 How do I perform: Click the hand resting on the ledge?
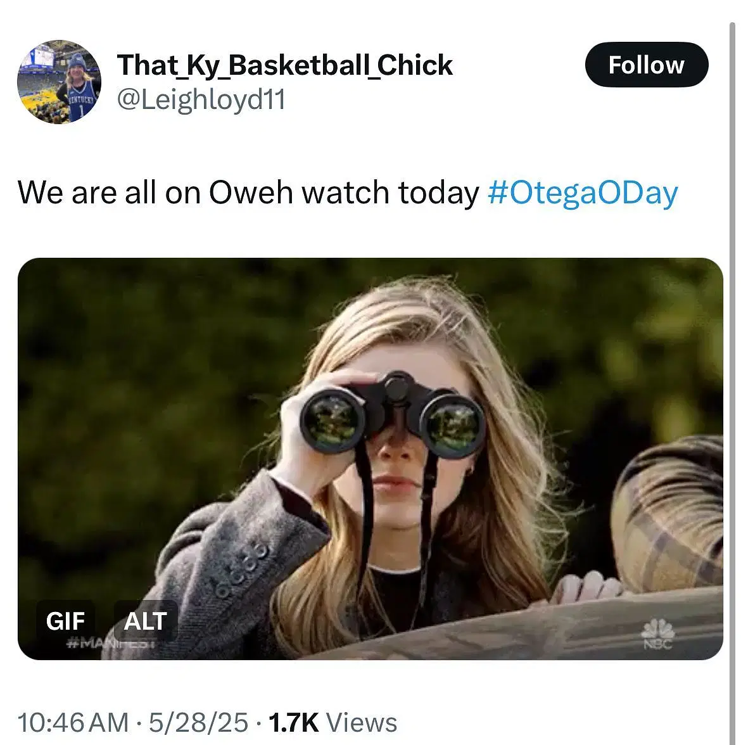click(586, 587)
